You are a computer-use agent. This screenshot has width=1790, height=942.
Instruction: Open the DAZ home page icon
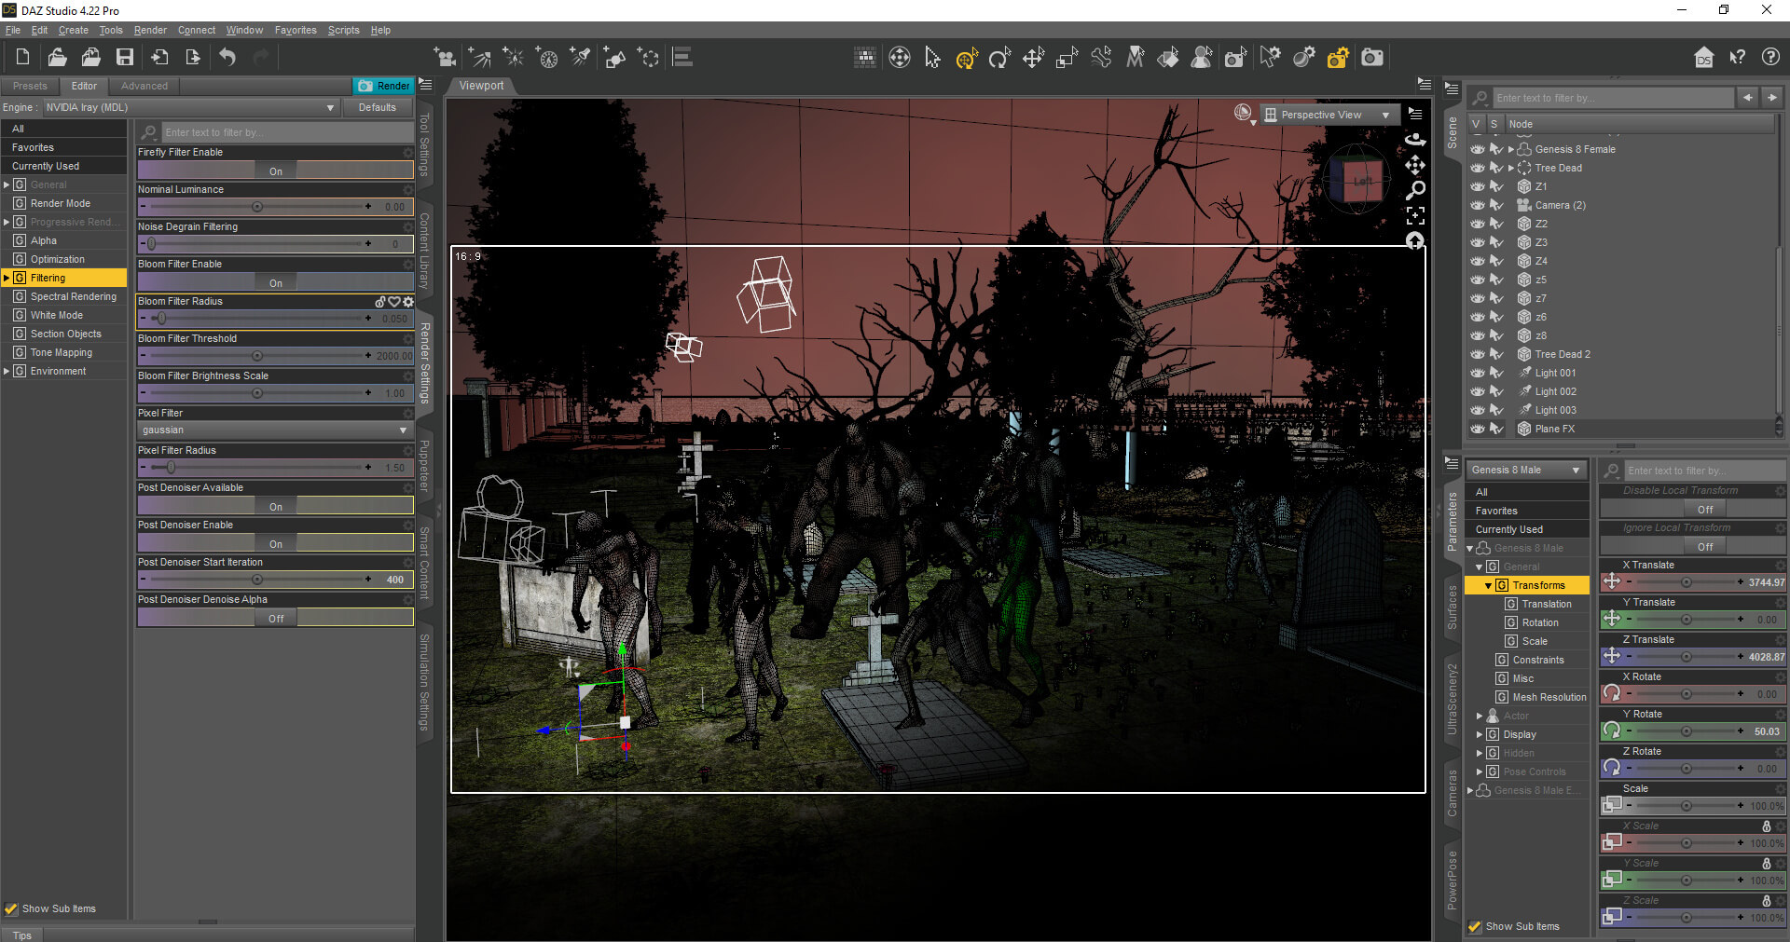tap(1703, 58)
